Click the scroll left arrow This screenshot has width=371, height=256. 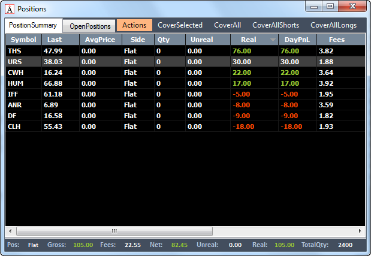tap(10, 231)
